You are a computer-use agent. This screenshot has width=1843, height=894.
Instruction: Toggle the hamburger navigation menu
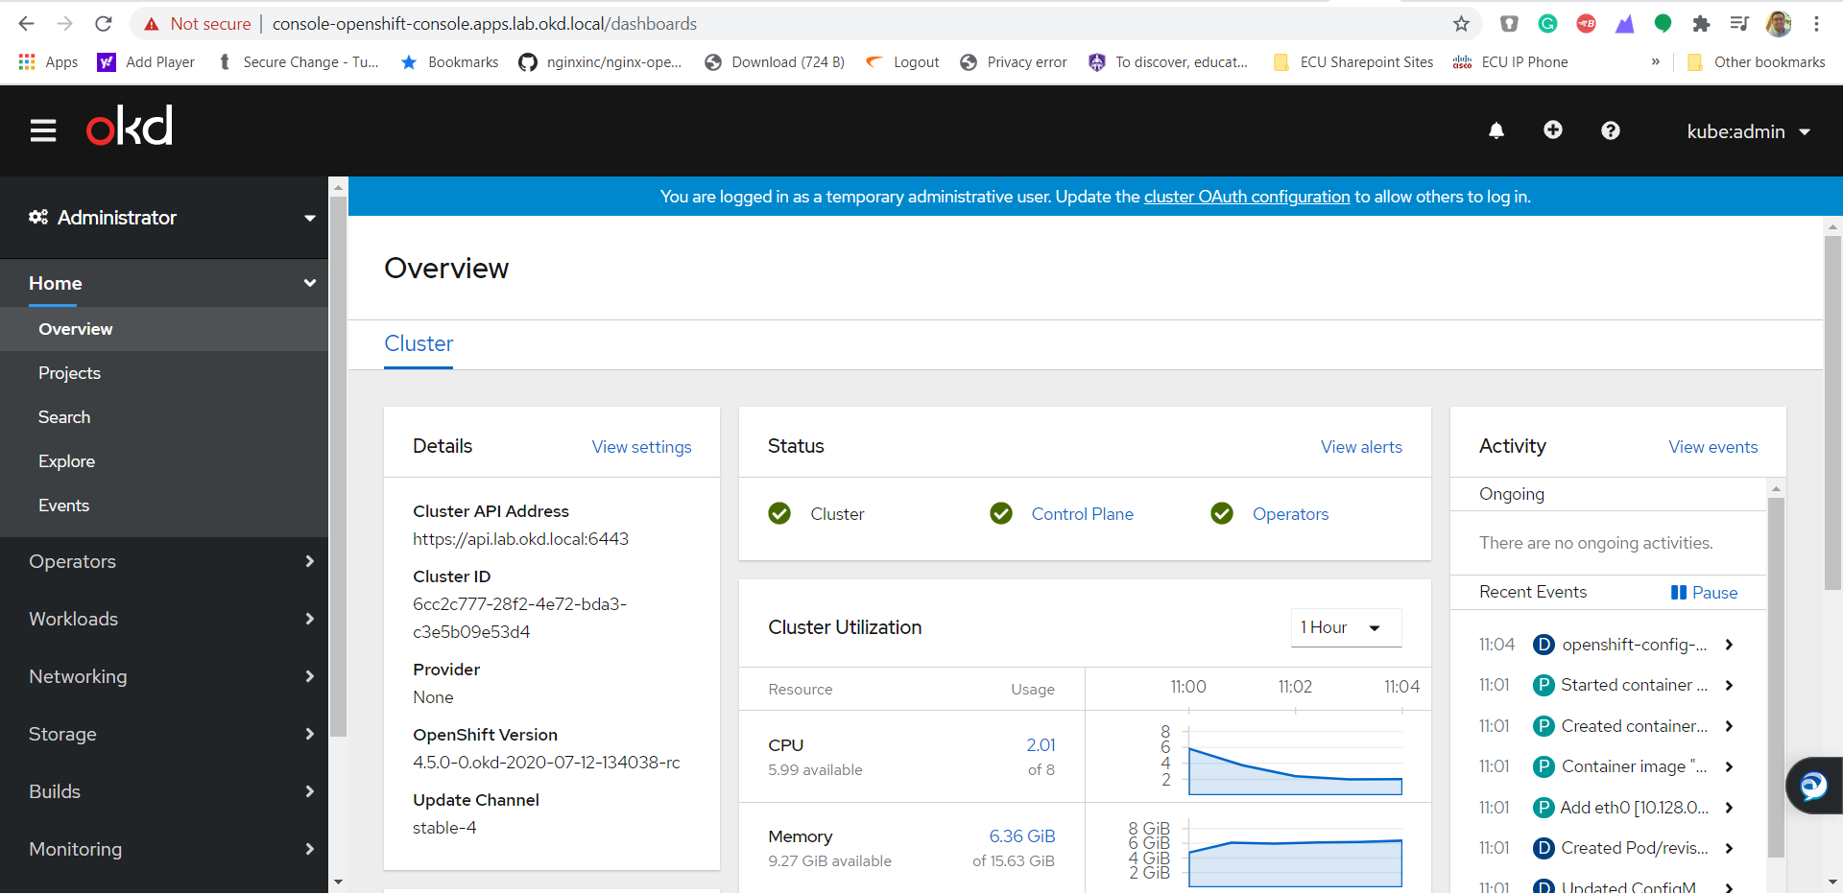click(43, 130)
